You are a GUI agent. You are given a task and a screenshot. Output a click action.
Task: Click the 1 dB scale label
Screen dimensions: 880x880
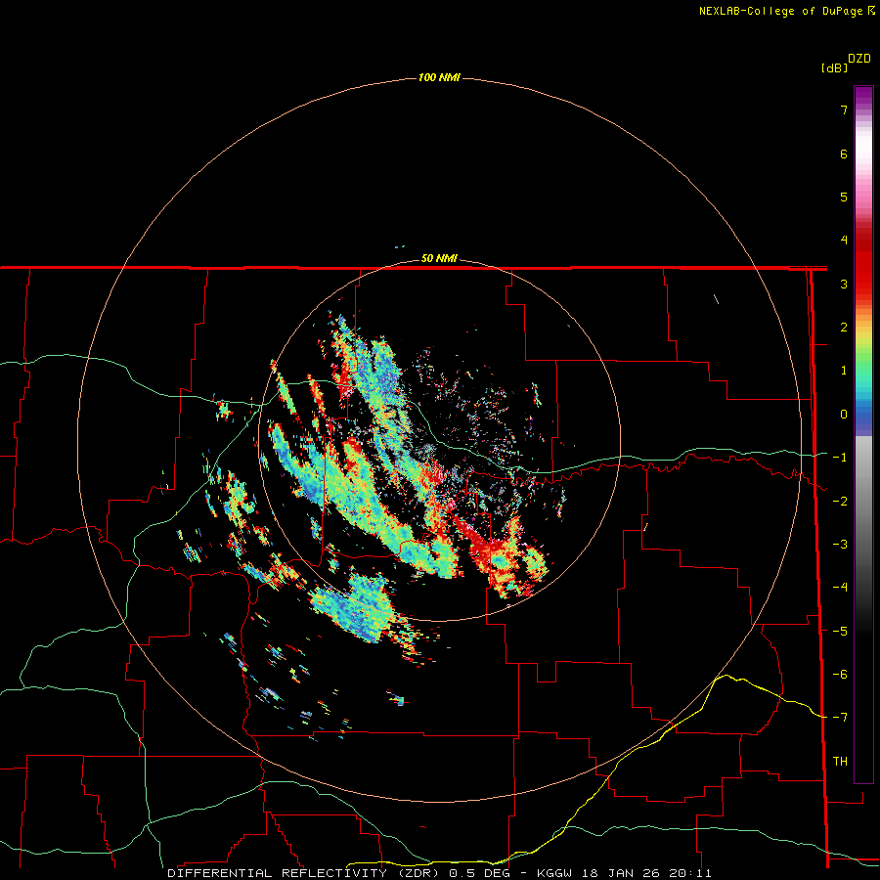pos(844,371)
